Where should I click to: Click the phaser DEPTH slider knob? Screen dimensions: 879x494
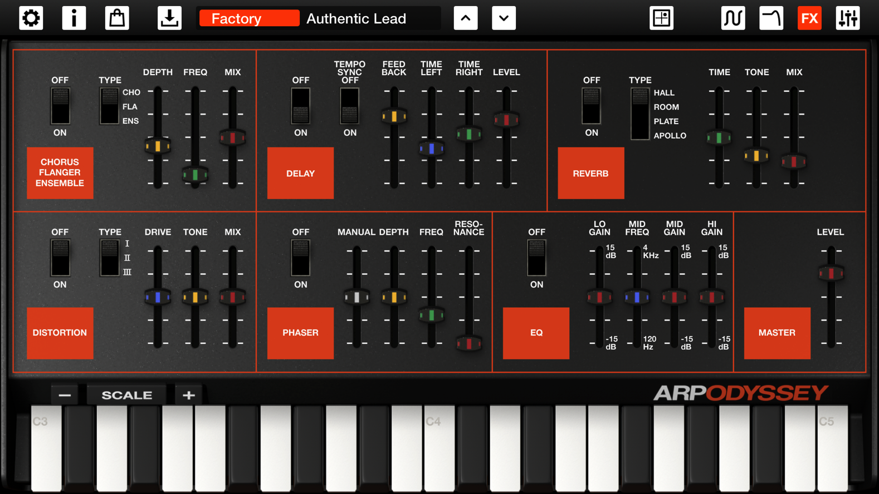click(394, 297)
